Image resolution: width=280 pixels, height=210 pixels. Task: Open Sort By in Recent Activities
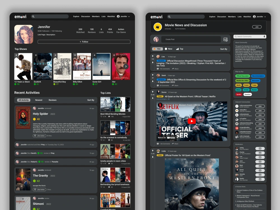tap(91, 100)
